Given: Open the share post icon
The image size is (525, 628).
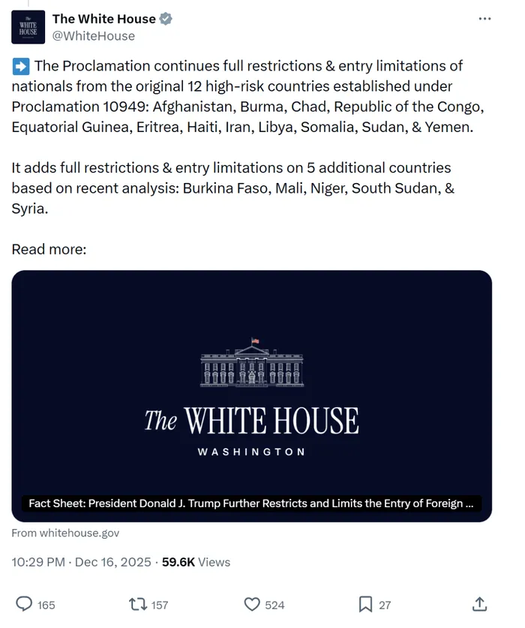Looking at the screenshot, I should (x=480, y=604).
